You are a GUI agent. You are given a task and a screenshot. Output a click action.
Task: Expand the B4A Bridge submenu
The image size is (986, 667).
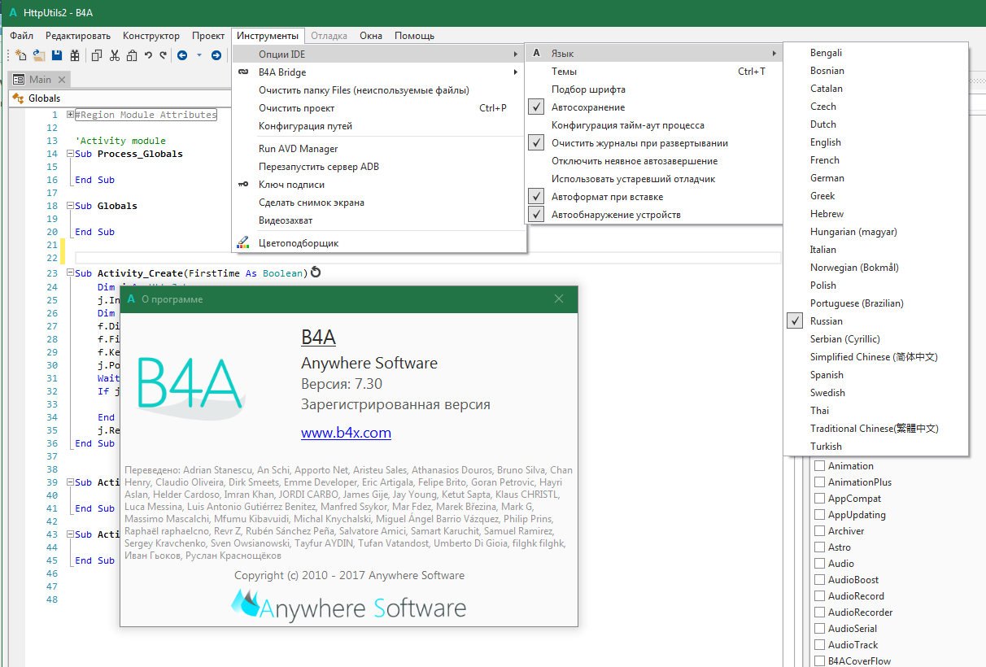tap(379, 72)
